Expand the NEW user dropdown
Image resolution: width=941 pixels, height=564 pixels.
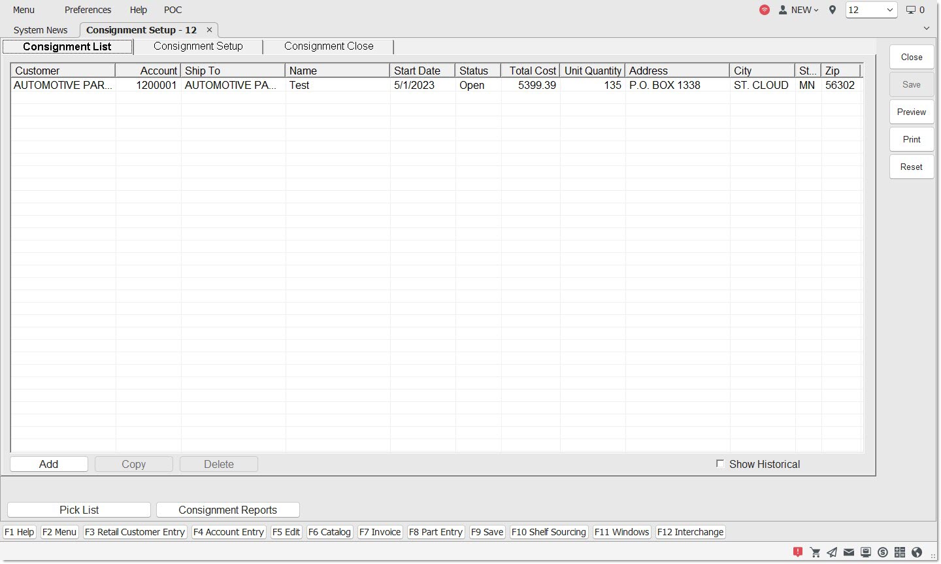(799, 10)
